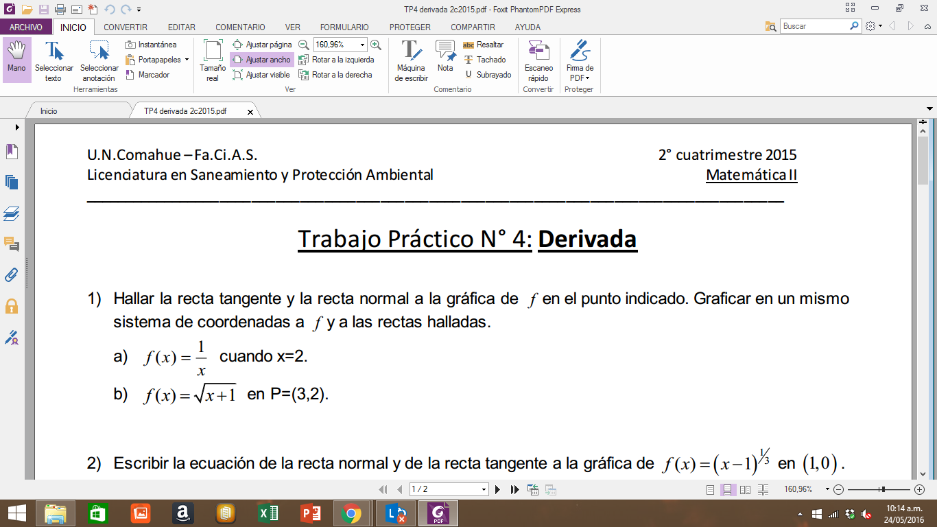Click the Instantánea snapshot tool
The height and width of the screenshot is (527, 937).
click(151, 45)
